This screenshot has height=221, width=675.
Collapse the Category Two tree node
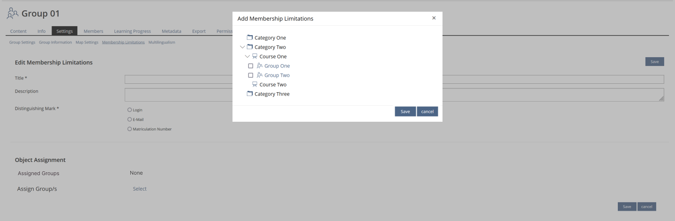[242, 47]
